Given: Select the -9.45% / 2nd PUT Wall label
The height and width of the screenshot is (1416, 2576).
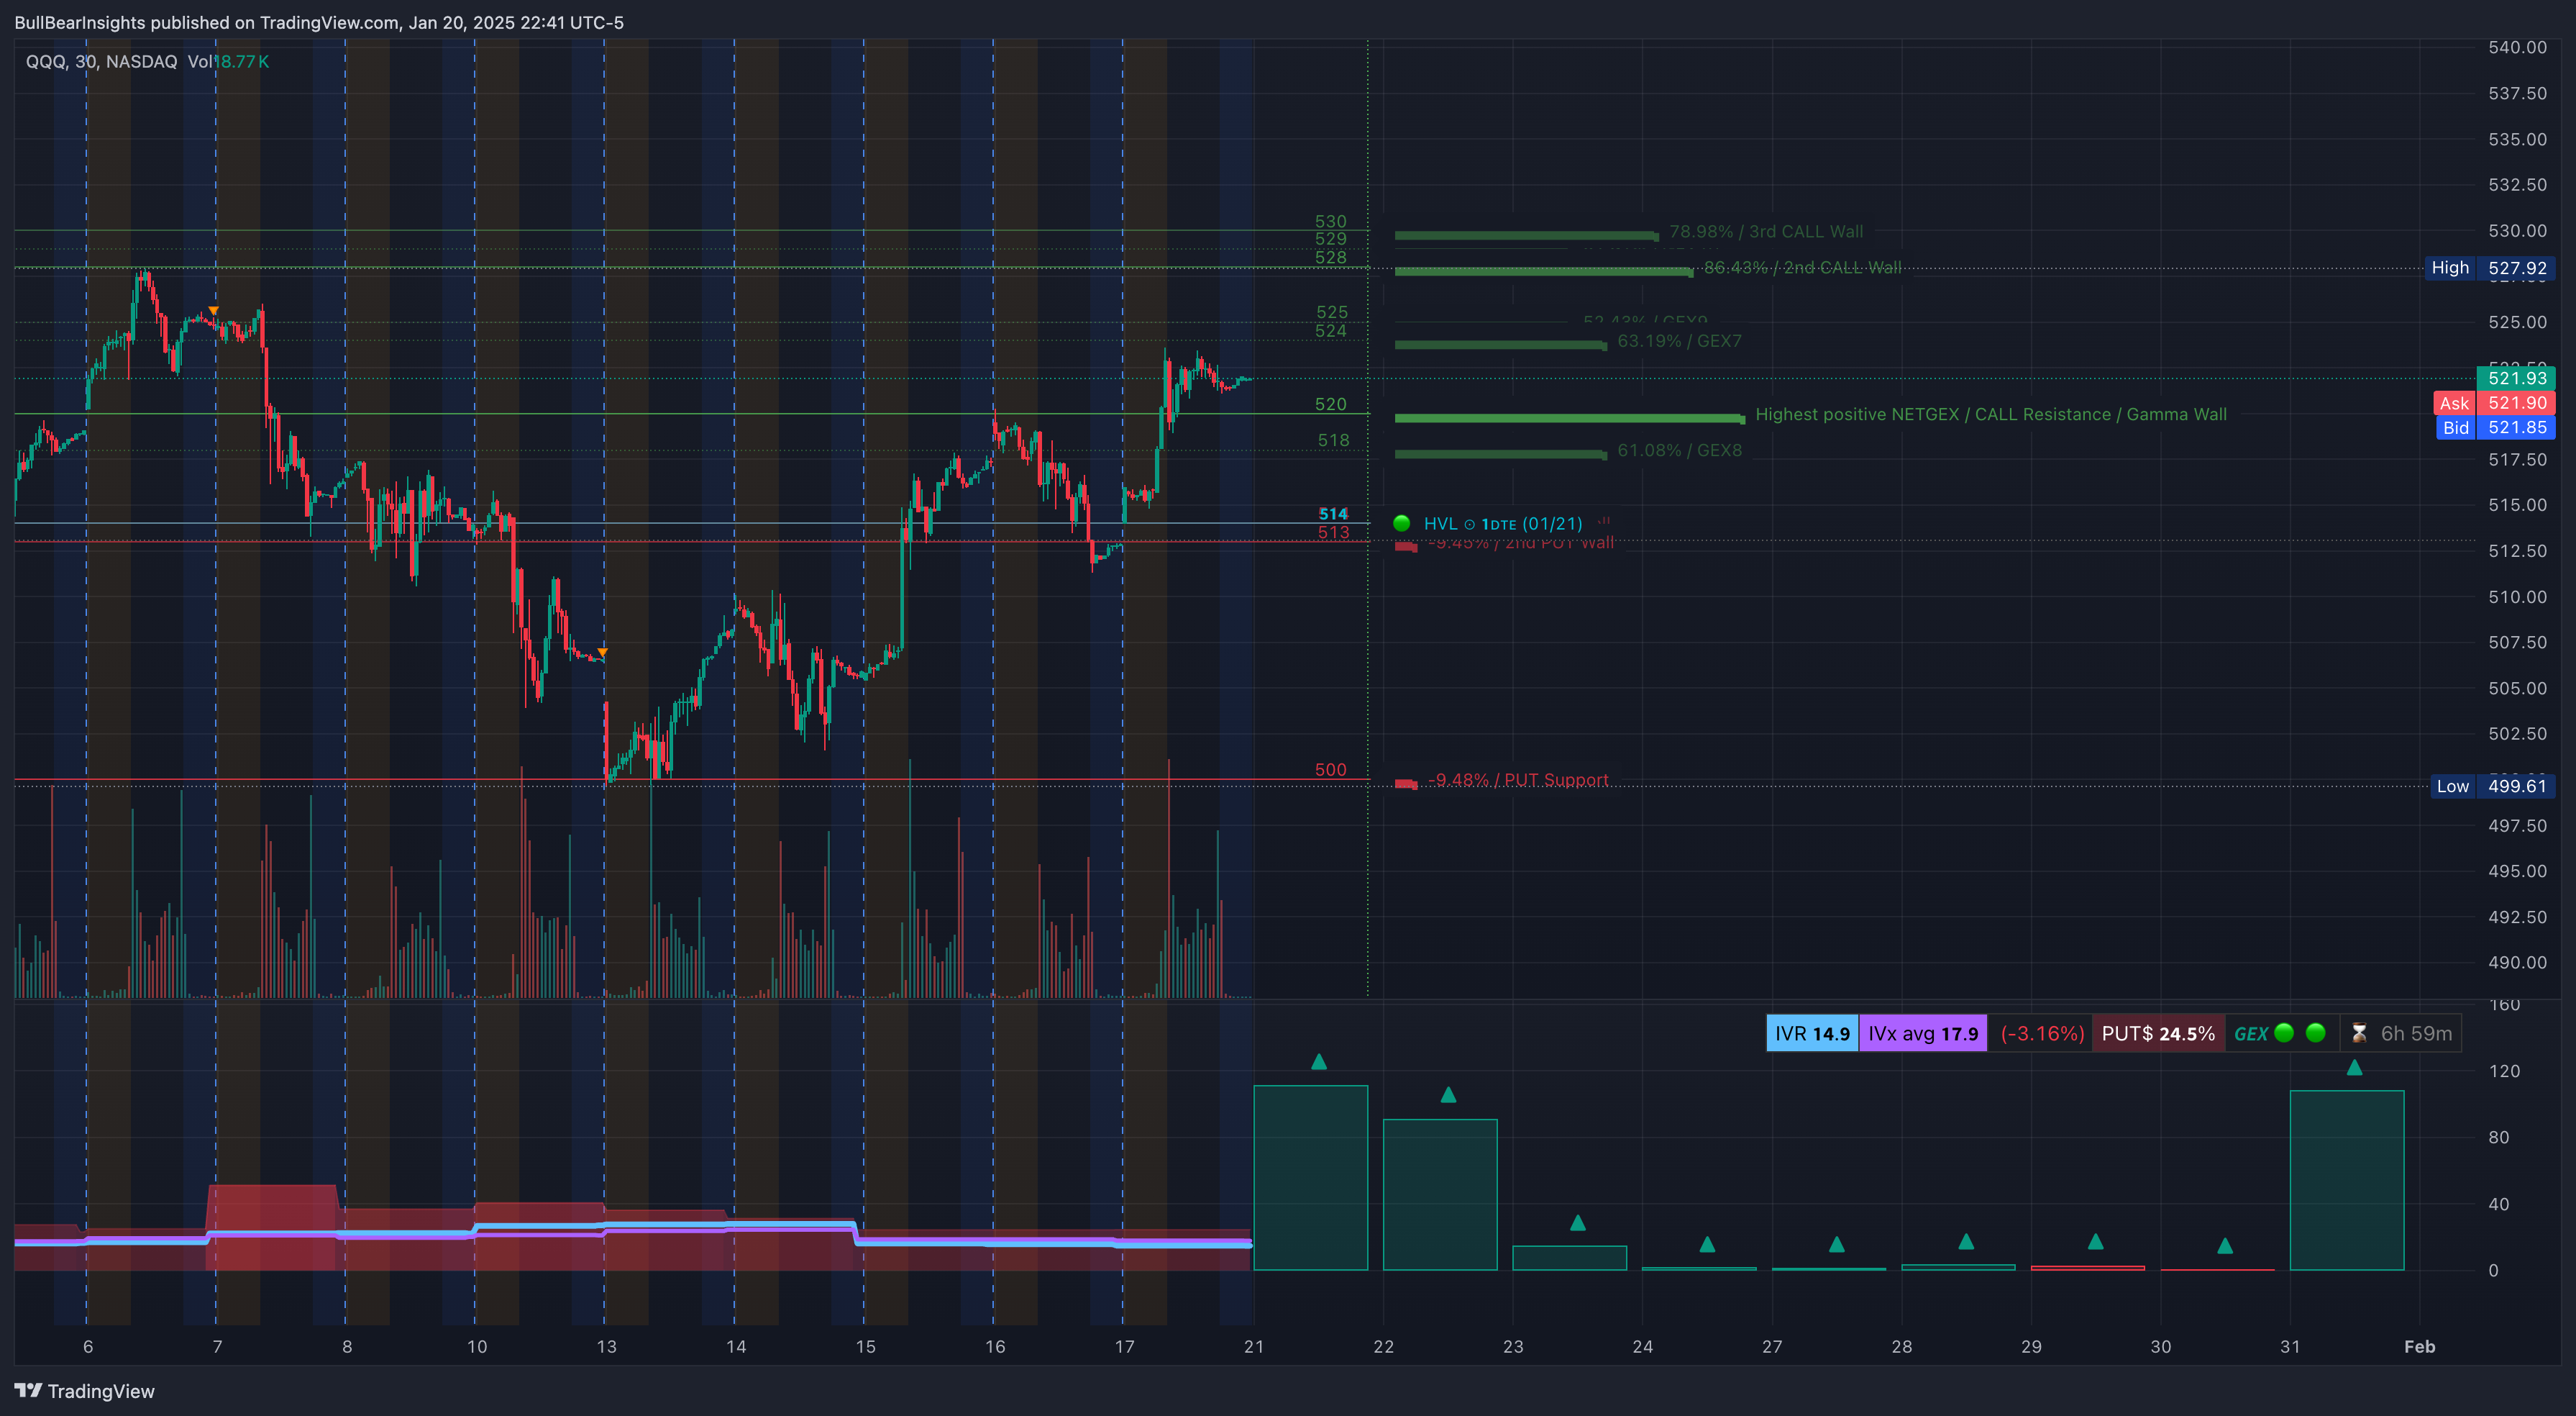Looking at the screenshot, I should click(1520, 543).
